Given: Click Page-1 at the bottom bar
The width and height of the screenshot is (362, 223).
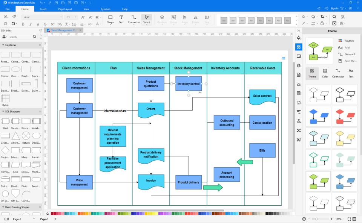Looking at the screenshot, I should (x=44, y=219).
